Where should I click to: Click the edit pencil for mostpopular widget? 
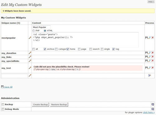click(x=30, y=38)
